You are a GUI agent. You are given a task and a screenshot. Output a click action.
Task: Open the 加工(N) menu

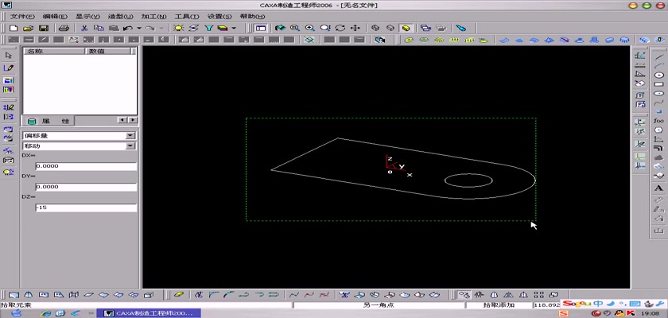click(153, 16)
